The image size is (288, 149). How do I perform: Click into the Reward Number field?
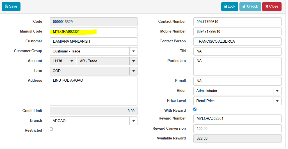click(237, 119)
